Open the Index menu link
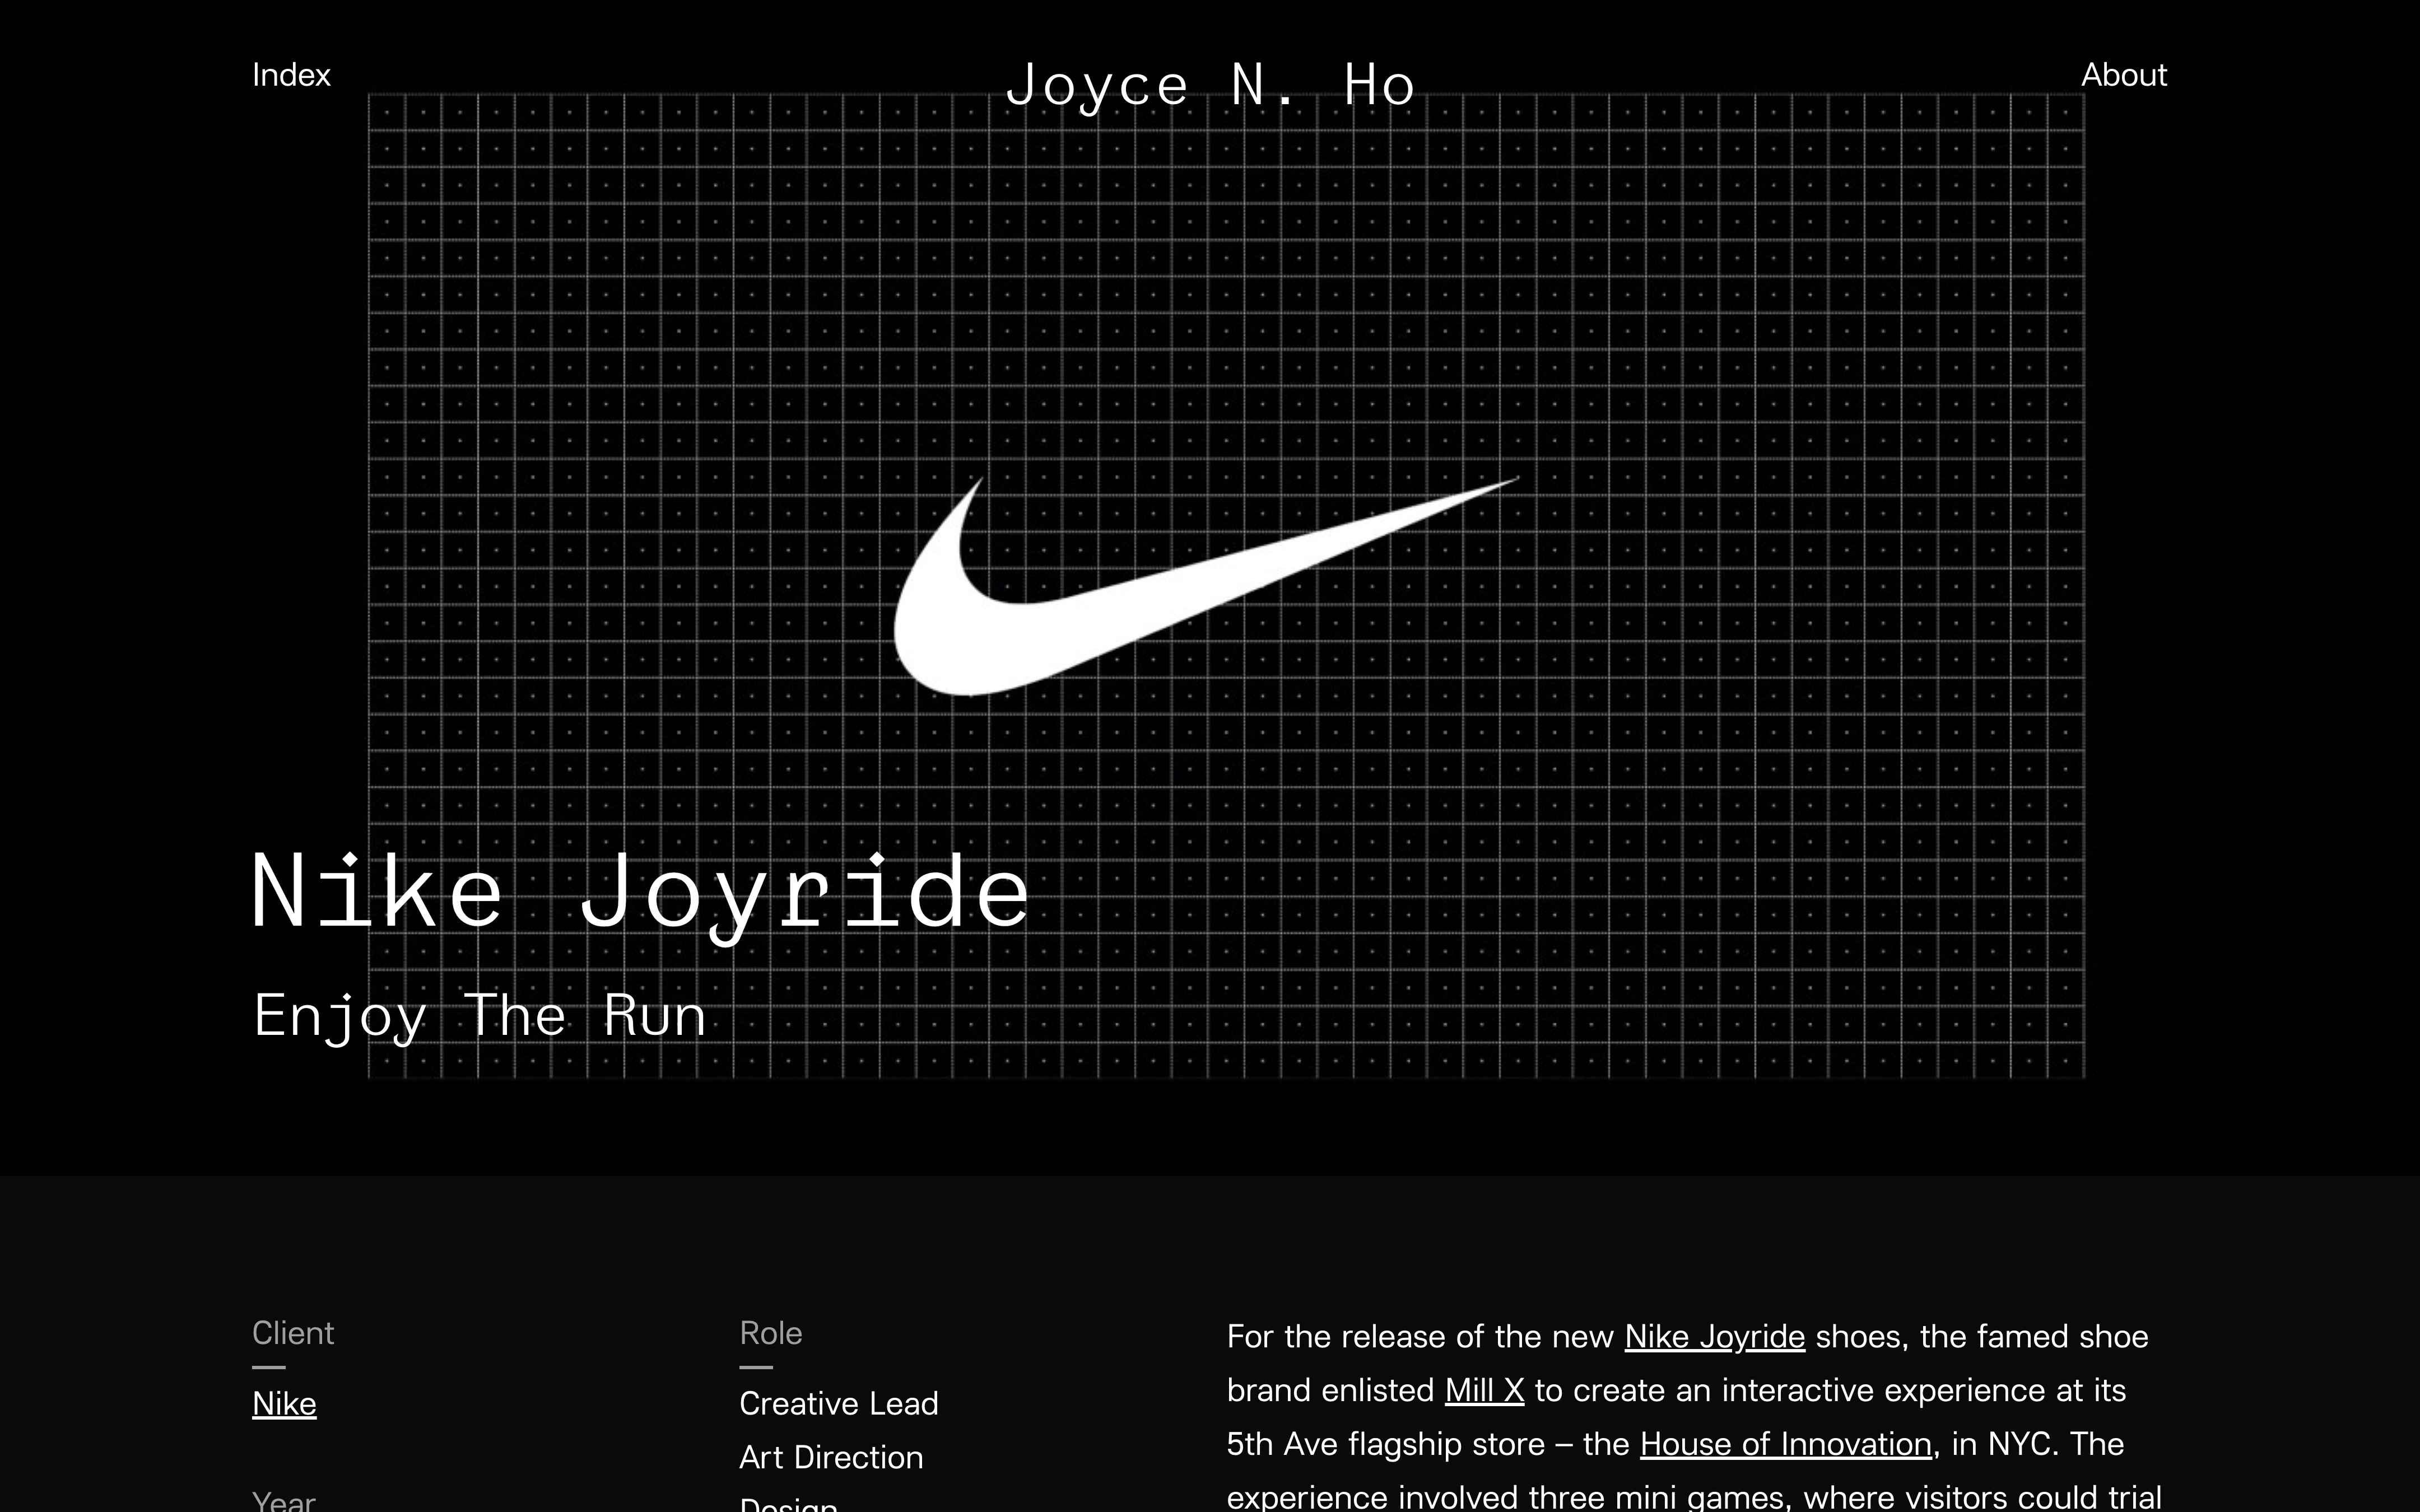Image resolution: width=2420 pixels, height=1512 pixels. (291, 75)
